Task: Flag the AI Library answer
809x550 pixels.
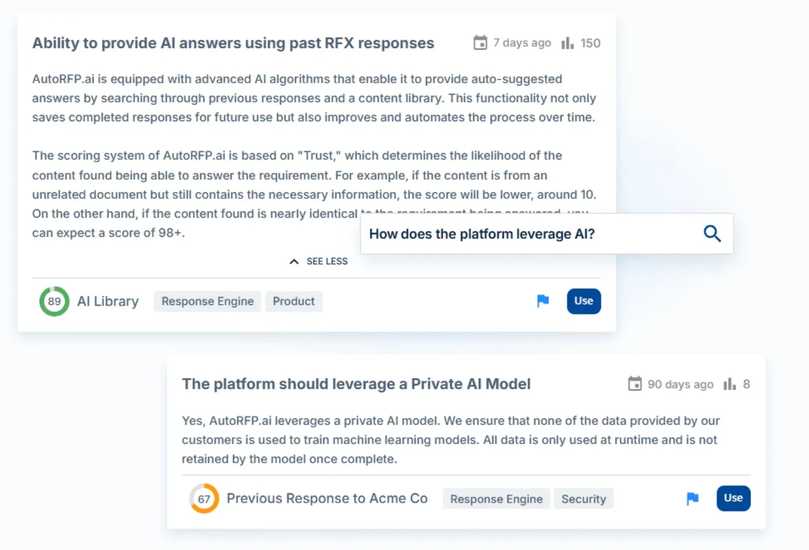Action: pos(543,301)
